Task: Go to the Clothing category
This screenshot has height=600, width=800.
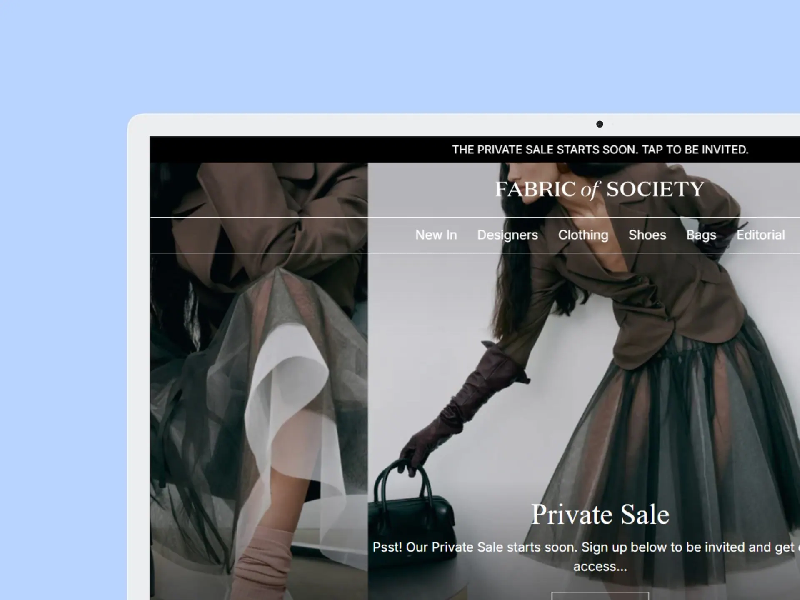Action: [583, 235]
